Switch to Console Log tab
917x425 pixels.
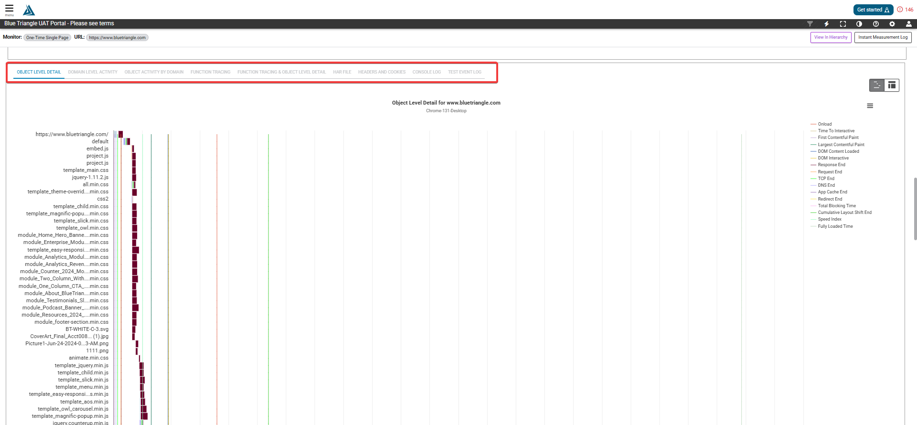[427, 72]
